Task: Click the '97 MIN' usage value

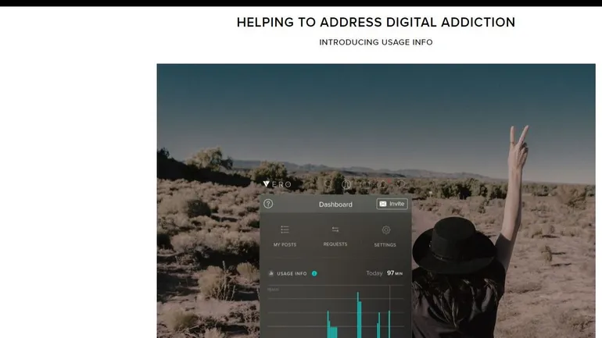Action: pos(395,273)
